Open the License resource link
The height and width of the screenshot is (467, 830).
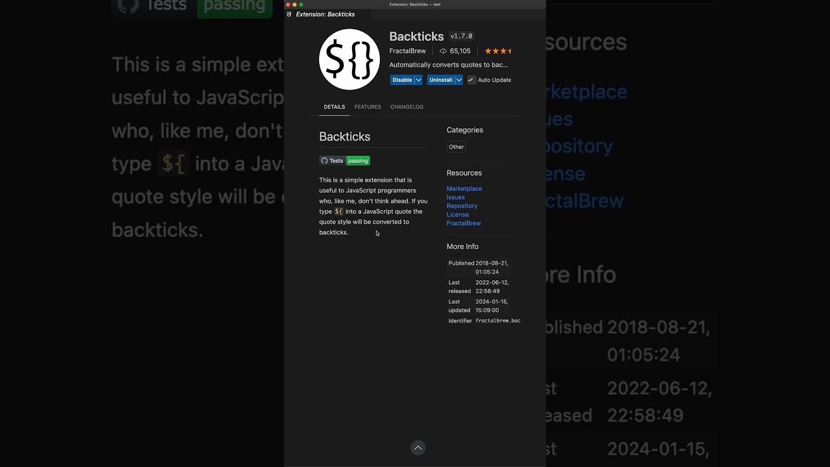pyautogui.click(x=458, y=215)
